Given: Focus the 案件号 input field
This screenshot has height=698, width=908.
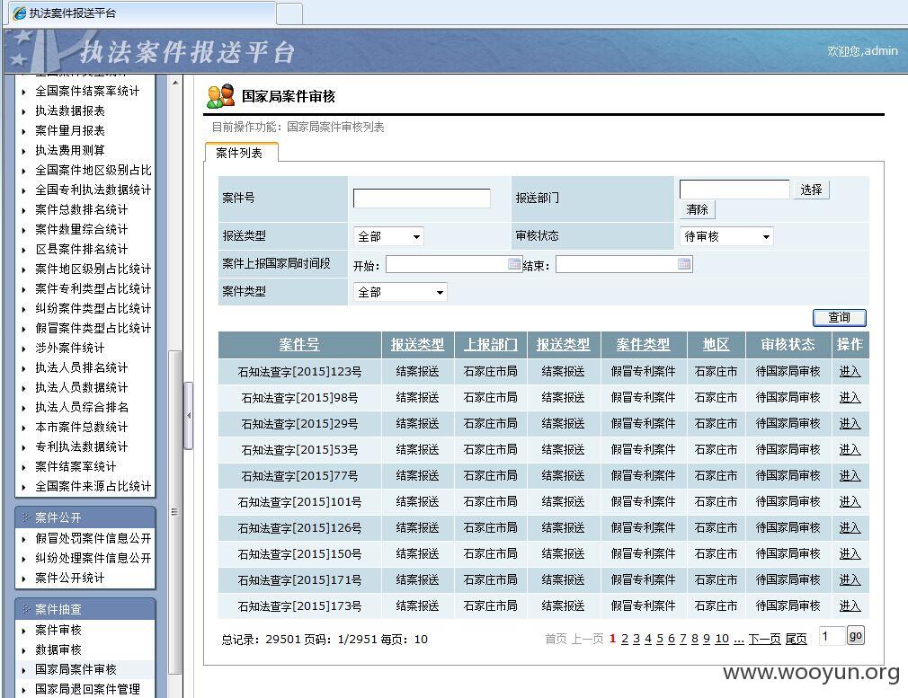Looking at the screenshot, I should [x=422, y=198].
